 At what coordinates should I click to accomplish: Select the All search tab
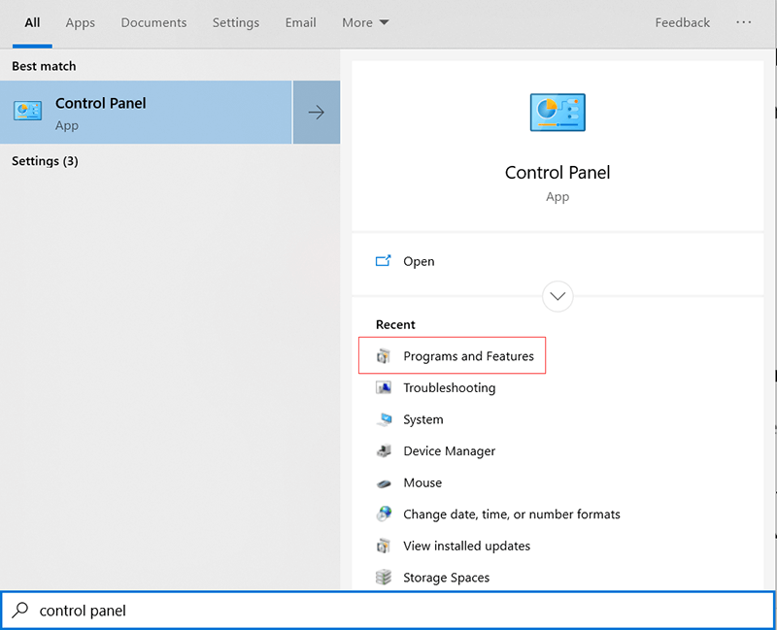pyautogui.click(x=32, y=22)
